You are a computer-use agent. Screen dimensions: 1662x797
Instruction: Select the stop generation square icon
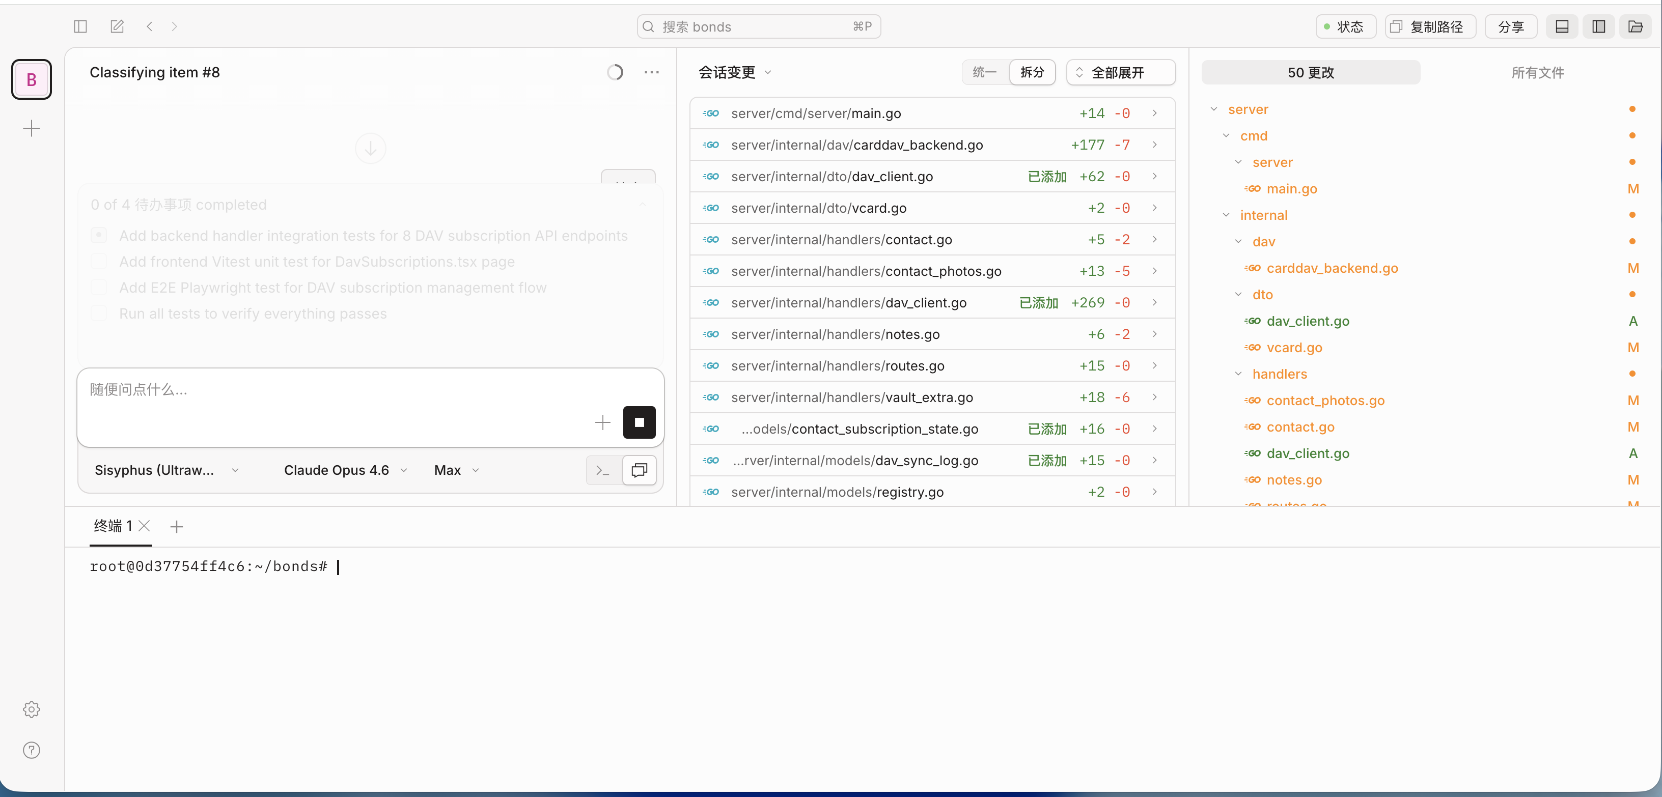coord(640,422)
